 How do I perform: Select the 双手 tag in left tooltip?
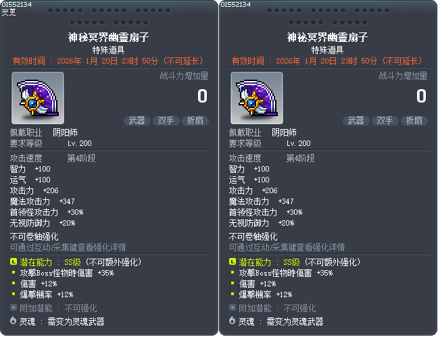(x=166, y=121)
